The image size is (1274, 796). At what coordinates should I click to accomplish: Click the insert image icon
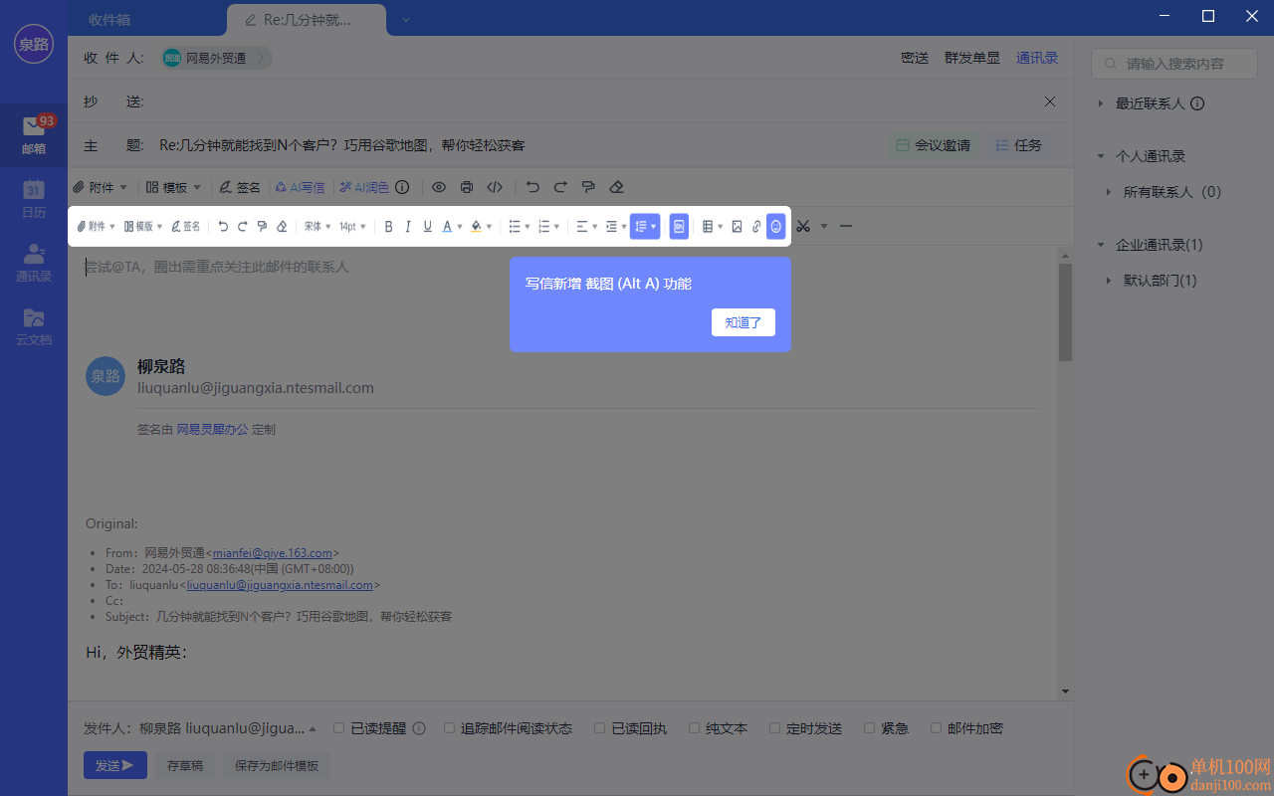[737, 227]
